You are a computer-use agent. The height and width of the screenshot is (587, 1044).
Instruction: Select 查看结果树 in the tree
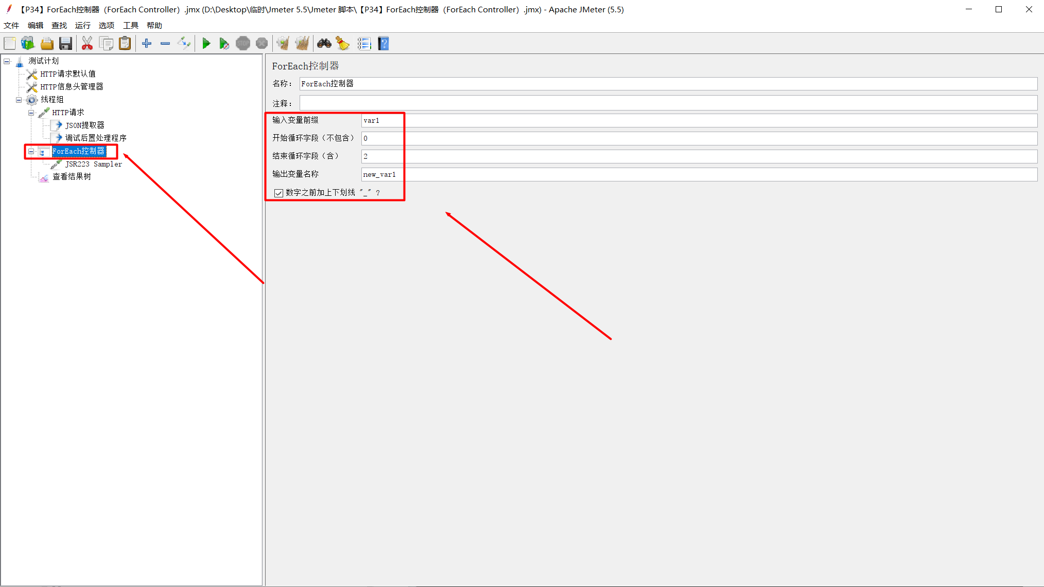tap(72, 177)
